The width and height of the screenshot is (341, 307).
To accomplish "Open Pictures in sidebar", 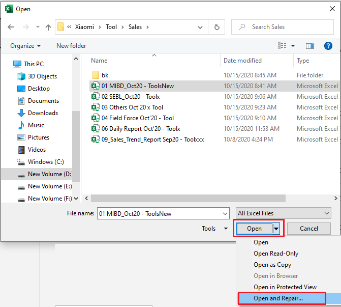I will point(39,137).
